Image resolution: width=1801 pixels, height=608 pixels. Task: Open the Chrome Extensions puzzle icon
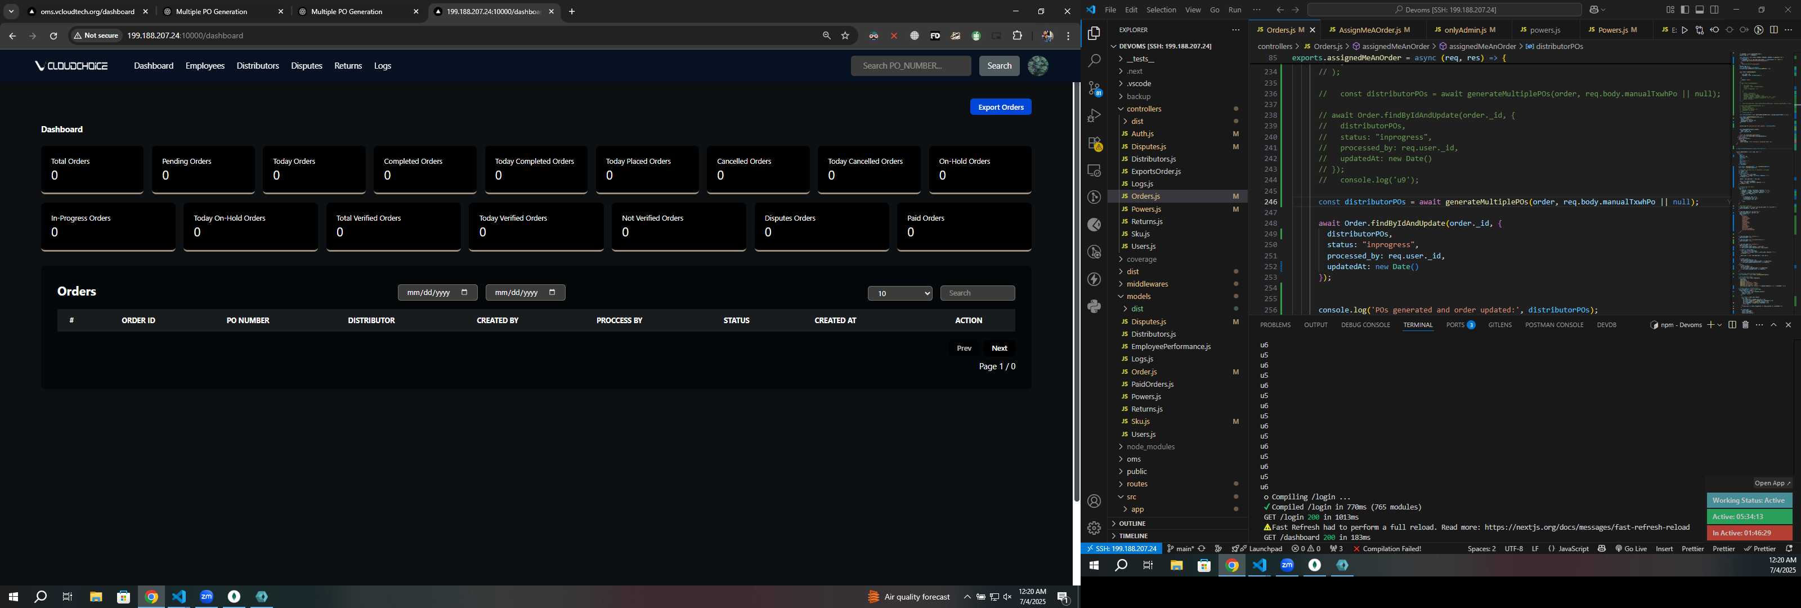click(x=1017, y=35)
